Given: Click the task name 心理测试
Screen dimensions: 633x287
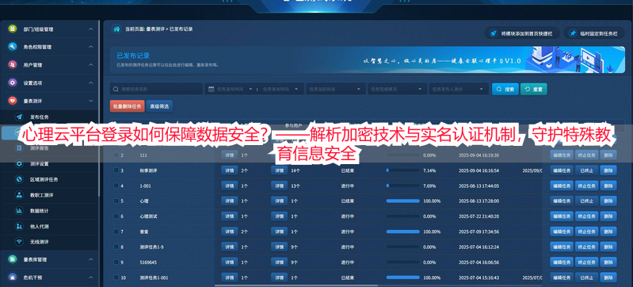Looking at the screenshot, I should pos(148,216).
